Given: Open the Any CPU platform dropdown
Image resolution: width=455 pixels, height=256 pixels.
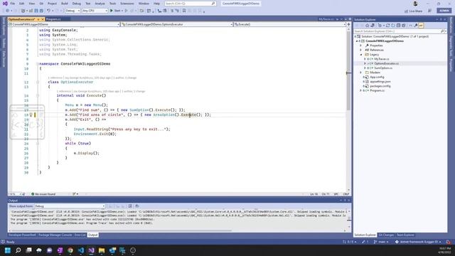Looking at the screenshot, I should coord(95,11).
